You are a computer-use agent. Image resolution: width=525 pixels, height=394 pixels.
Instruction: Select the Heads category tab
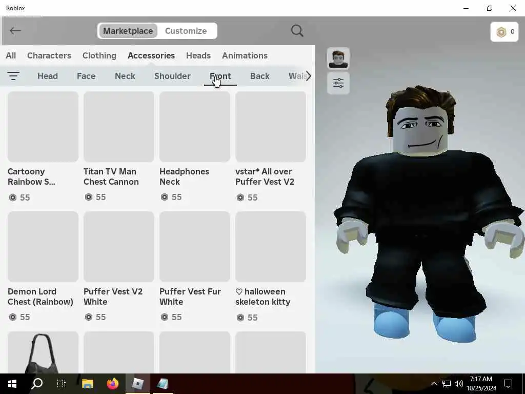coord(198,55)
